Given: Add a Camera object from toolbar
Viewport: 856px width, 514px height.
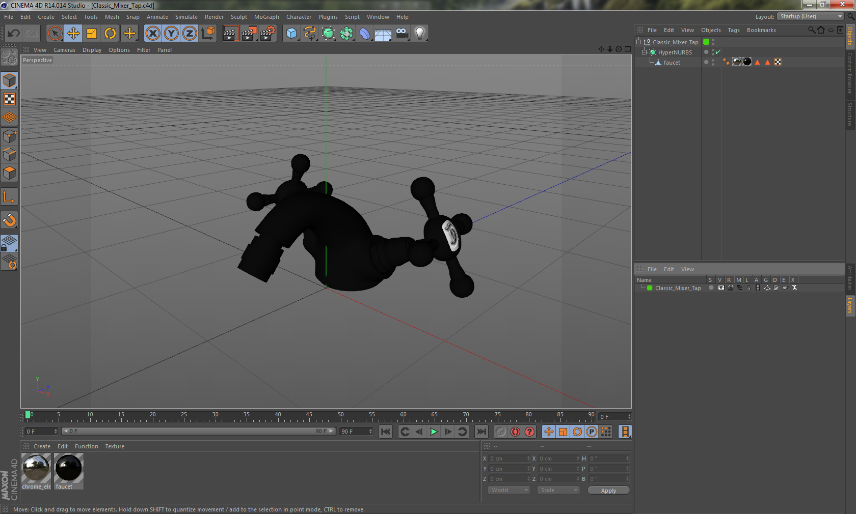Looking at the screenshot, I should 402,34.
